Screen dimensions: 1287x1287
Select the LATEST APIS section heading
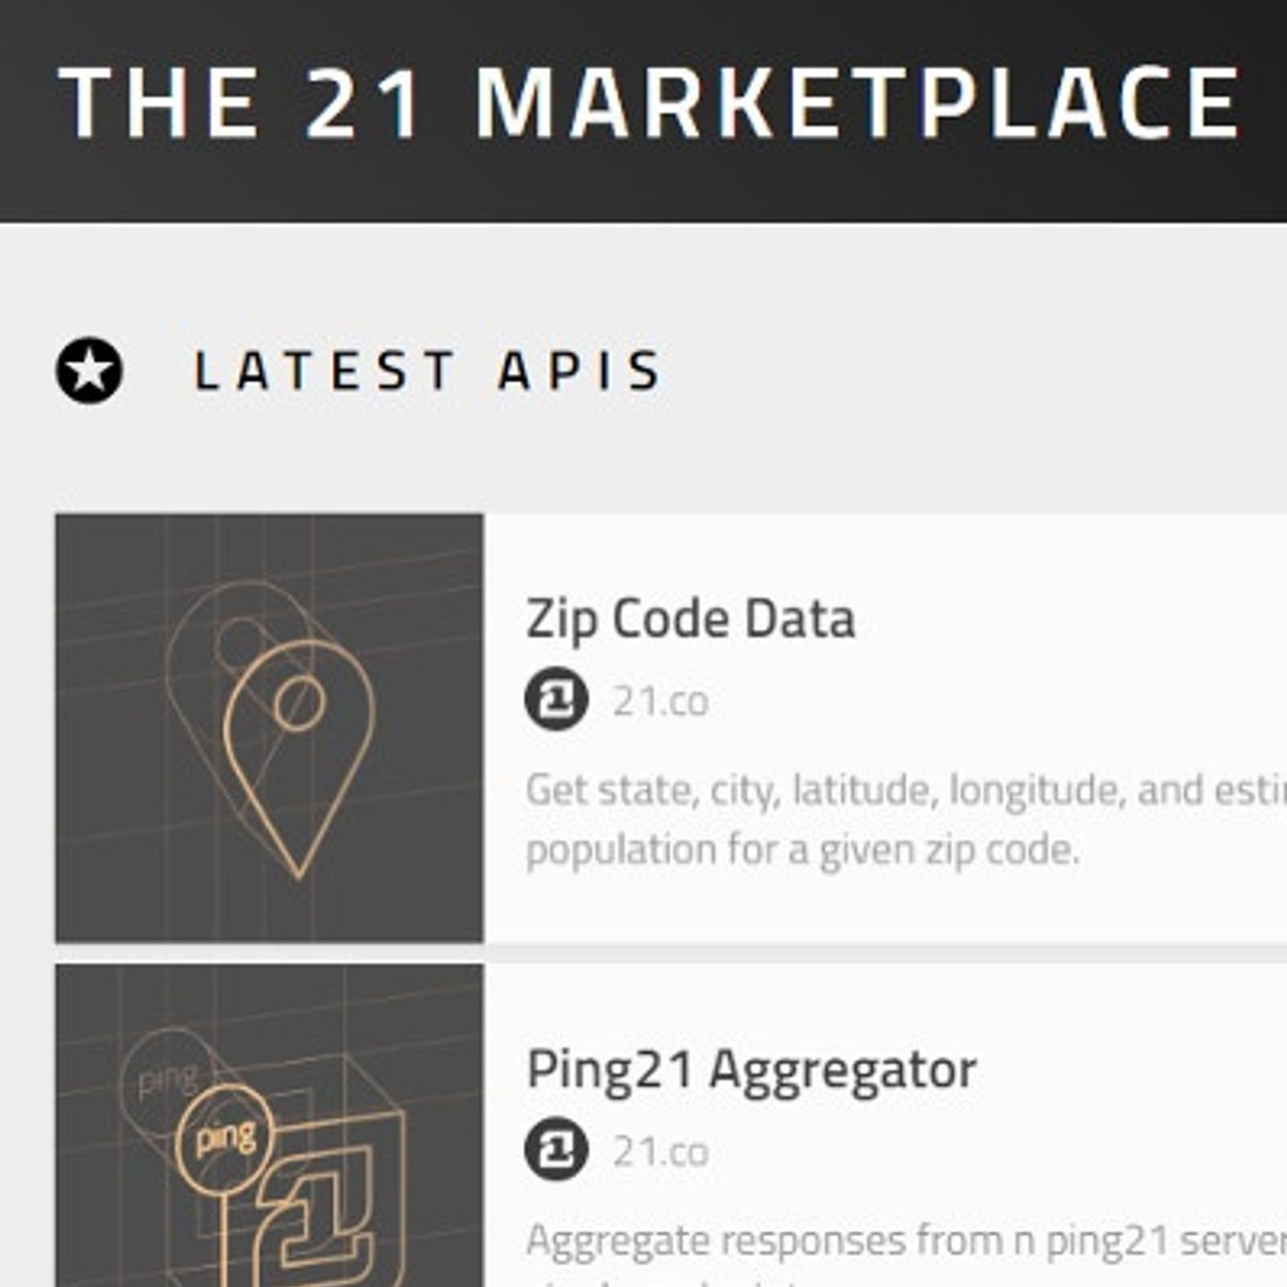point(427,370)
